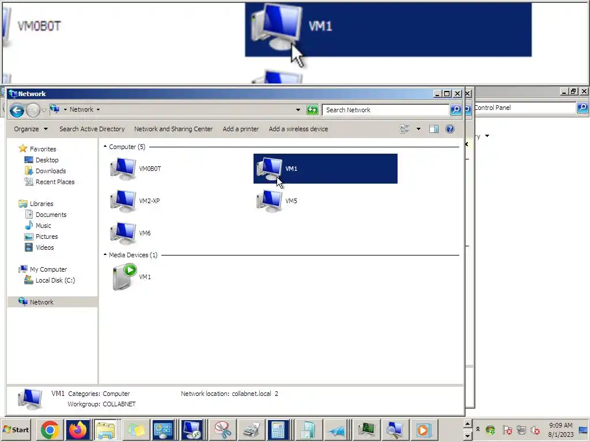Open Snipping Tool from taskbar
This screenshot has width=590, height=442.
223,429
